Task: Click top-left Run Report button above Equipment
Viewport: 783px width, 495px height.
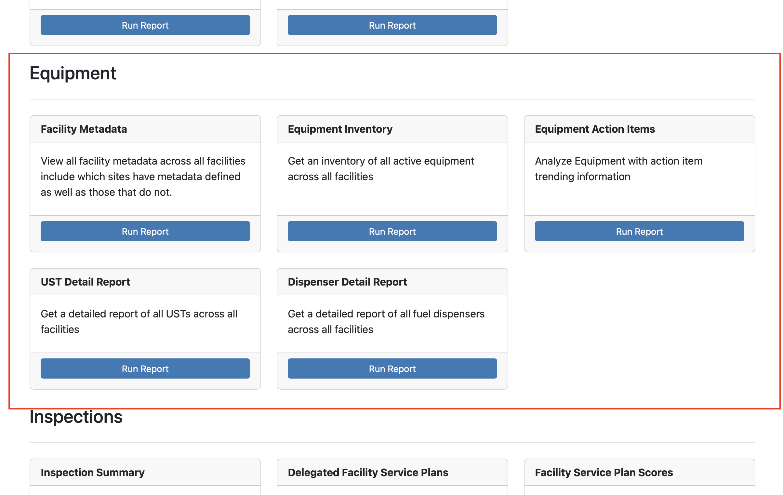Action: pyautogui.click(x=145, y=25)
